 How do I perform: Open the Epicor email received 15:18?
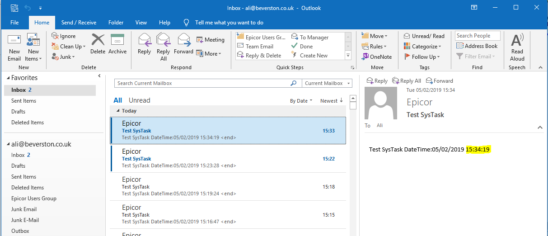click(x=228, y=186)
